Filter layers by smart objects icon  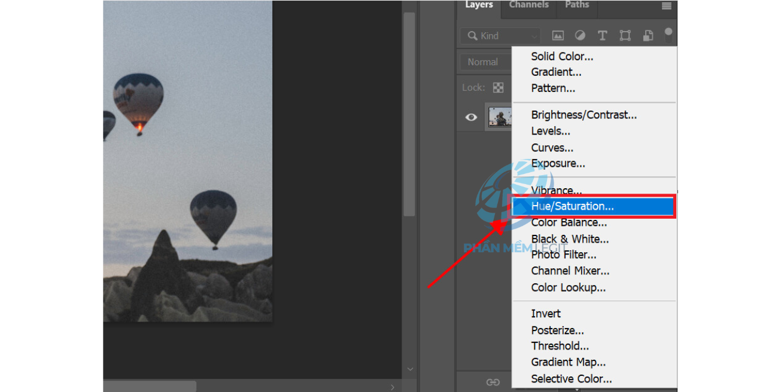648,36
